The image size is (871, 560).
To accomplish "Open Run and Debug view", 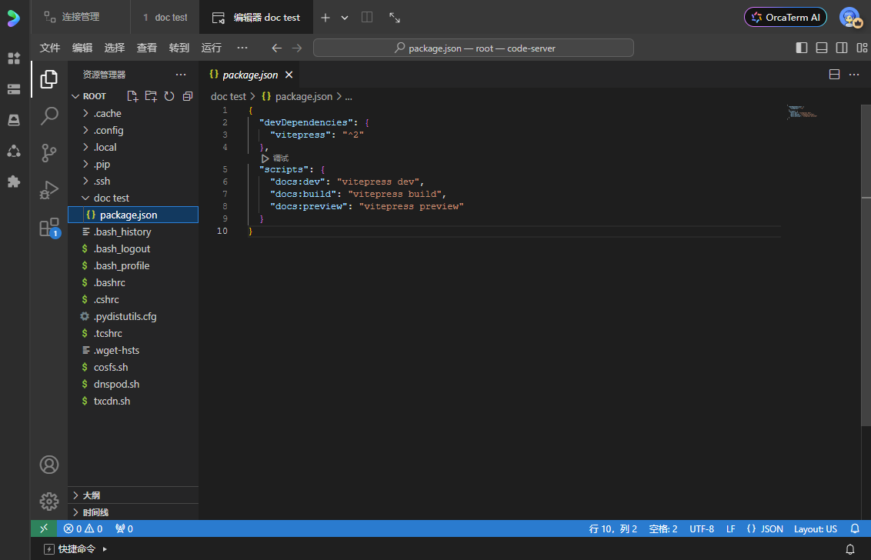I will (x=49, y=189).
